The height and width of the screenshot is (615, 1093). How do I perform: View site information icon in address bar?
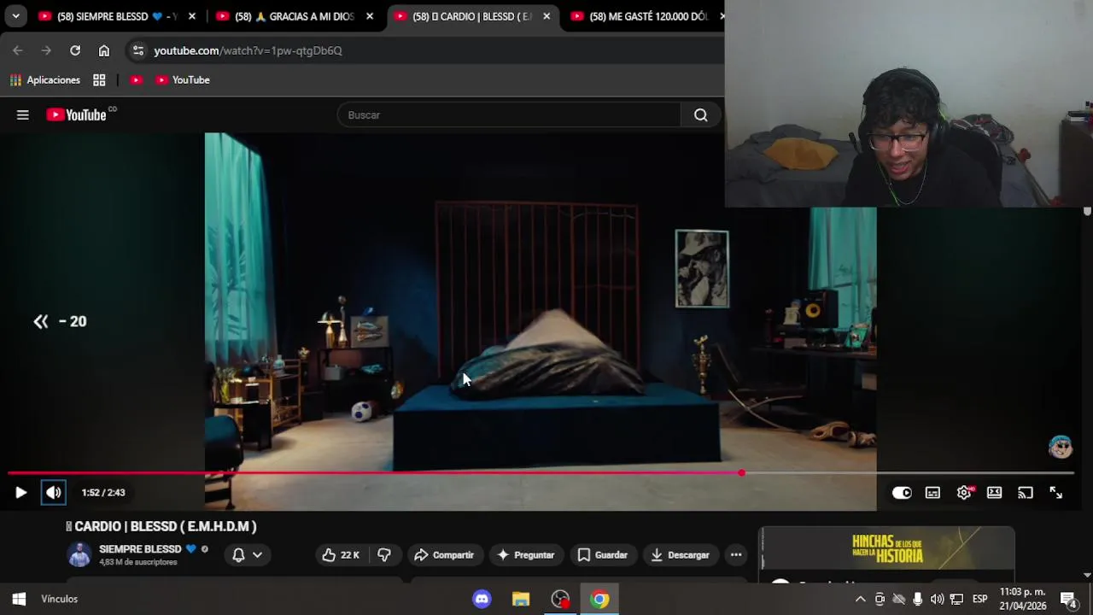point(138,50)
